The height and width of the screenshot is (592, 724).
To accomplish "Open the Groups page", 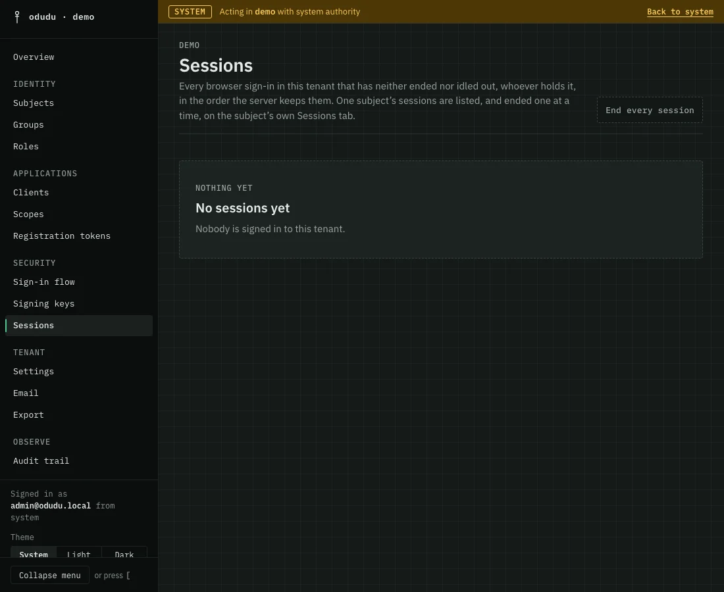I will coord(79,125).
